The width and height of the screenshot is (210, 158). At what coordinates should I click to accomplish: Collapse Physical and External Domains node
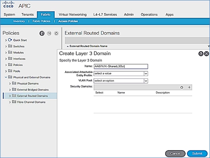(x=6, y=77)
